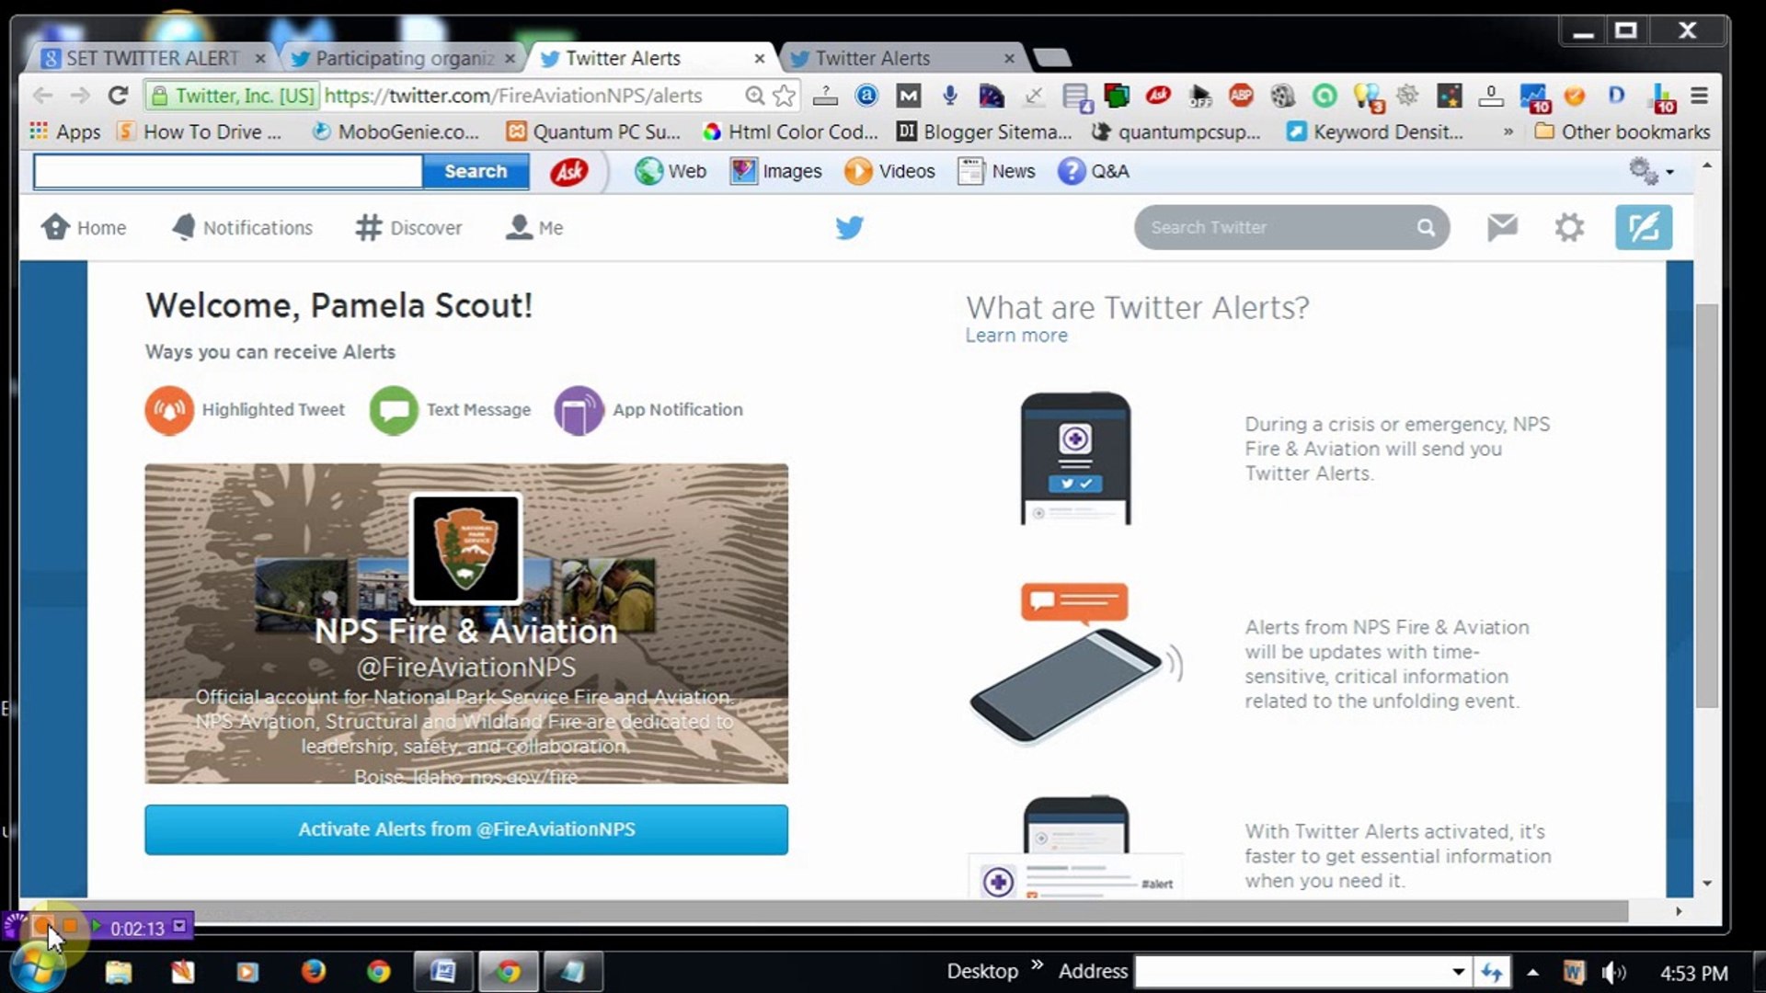Click the scroll down arrow of page
Screen dimensions: 1766x993
coord(1707,884)
